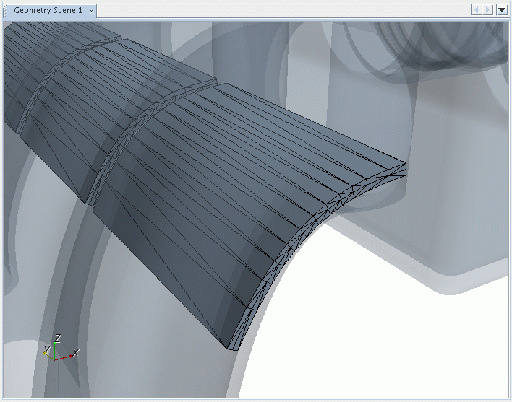Open the tab list dropdown arrow
This screenshot has height=402, width=512.
502,9
